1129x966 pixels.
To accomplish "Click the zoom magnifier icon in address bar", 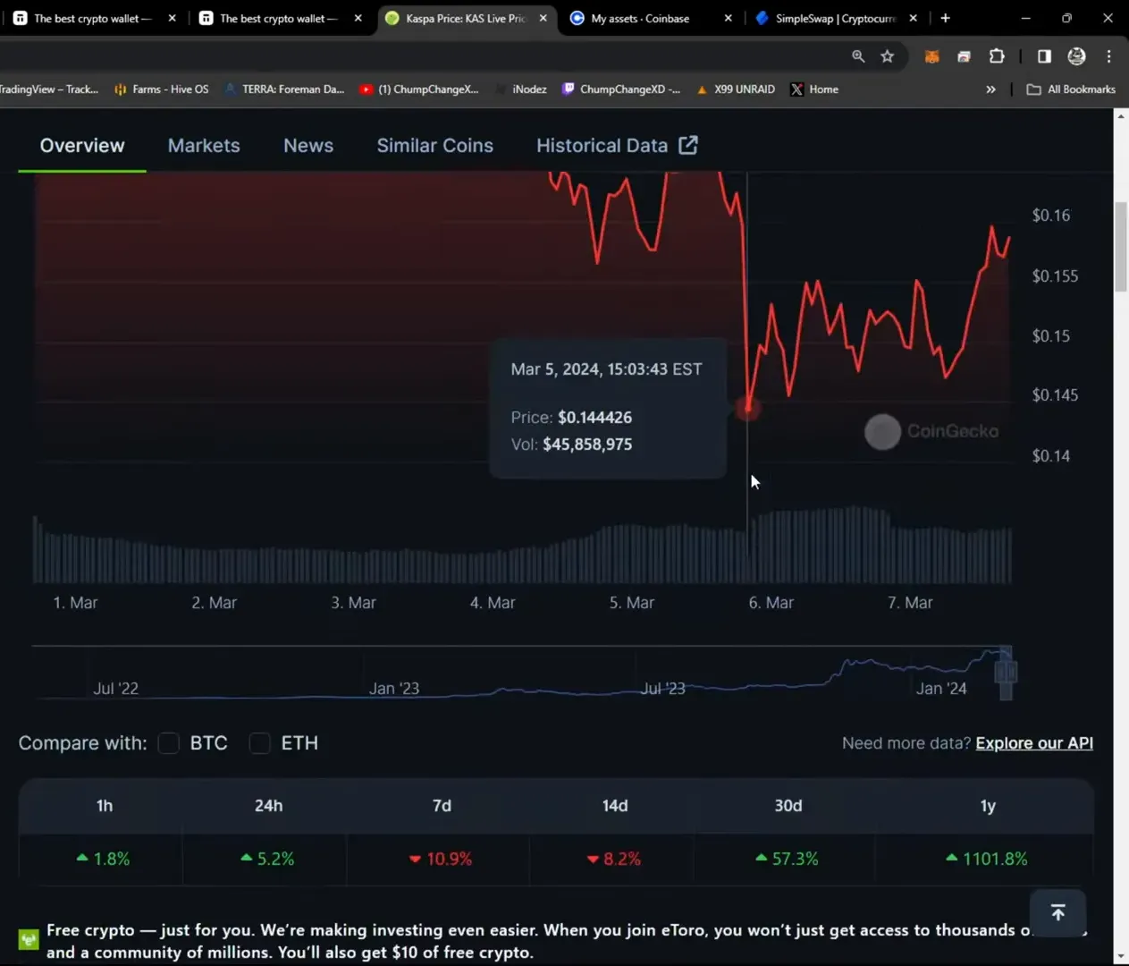I will 858,56.
